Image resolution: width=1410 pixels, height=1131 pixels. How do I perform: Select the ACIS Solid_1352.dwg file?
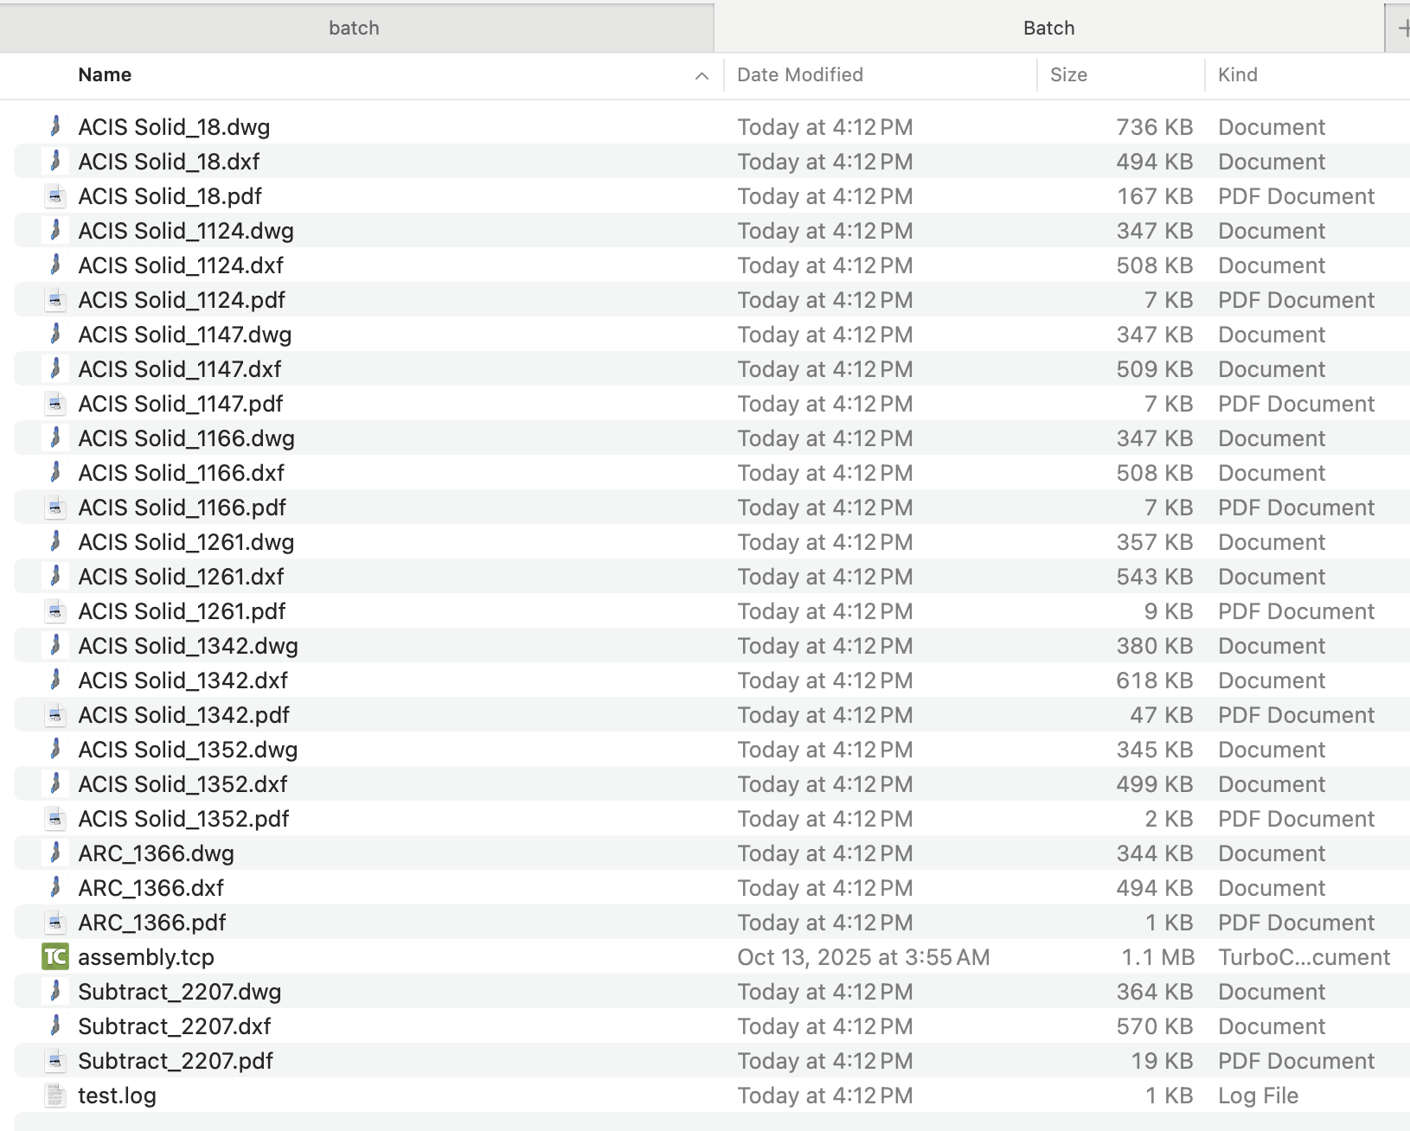click(188, 750)
